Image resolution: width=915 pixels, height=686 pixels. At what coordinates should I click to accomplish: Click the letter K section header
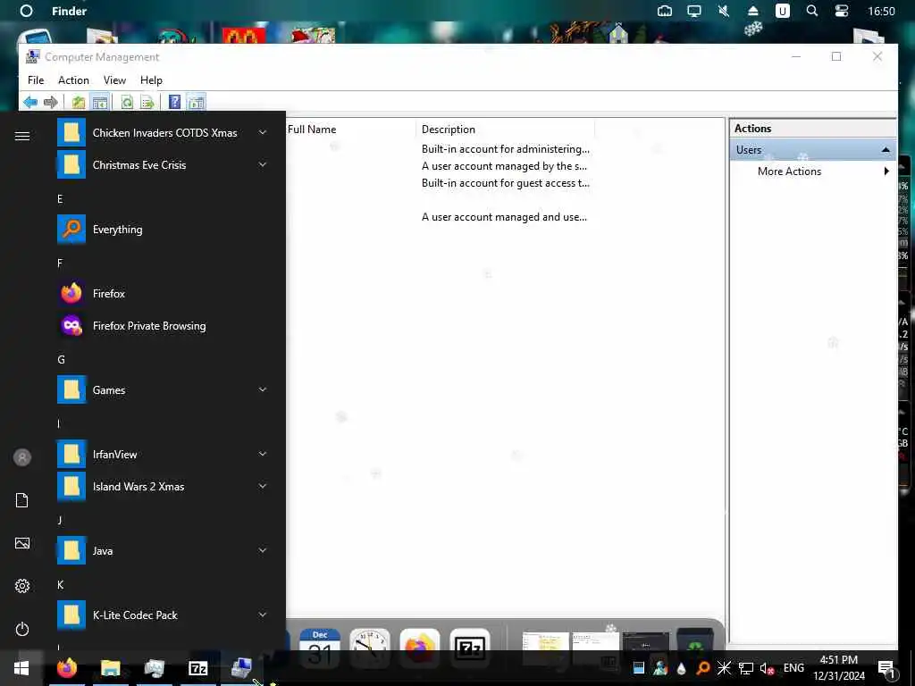(60, 584)
